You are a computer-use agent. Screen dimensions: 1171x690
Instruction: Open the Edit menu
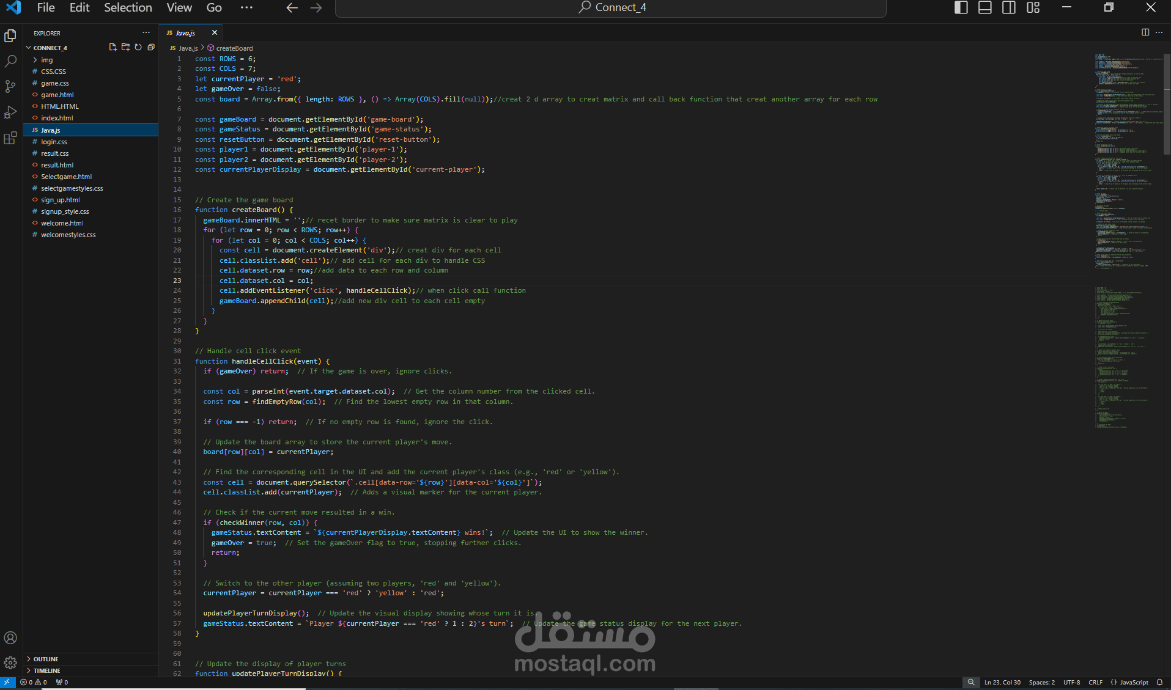pos(79,8)
